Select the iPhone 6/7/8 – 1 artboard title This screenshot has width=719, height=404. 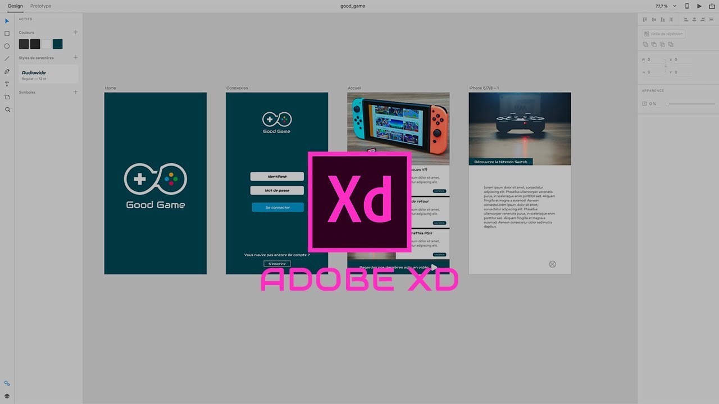(x=484, y=88)
